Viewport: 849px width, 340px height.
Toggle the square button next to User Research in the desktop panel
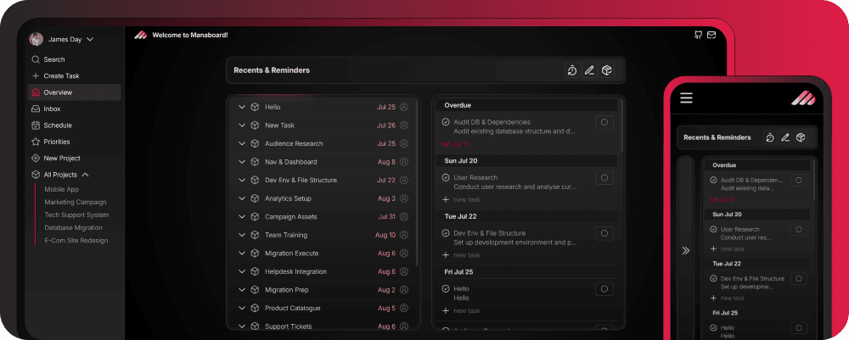[604, 177]
